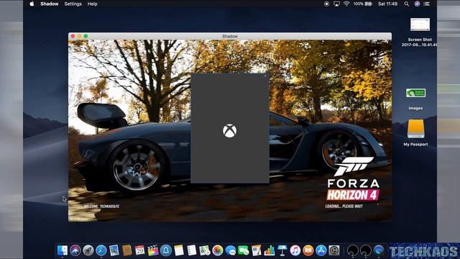Open Launchpad rocket icon in dock
This screenshot has height=259, width=460.
(x=88, y=250)
